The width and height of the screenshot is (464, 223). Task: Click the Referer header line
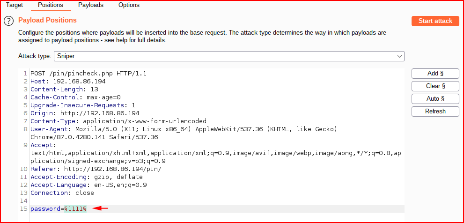pos(96,169)
